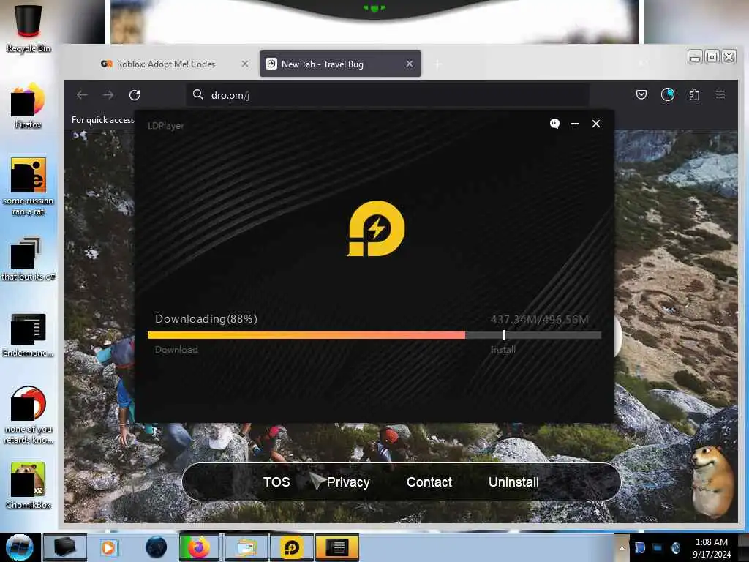Viewport: 749px width, 562px height.
Task: Open the black text document taskbar button
Action: pyautogui.click(x=337, y=547)
